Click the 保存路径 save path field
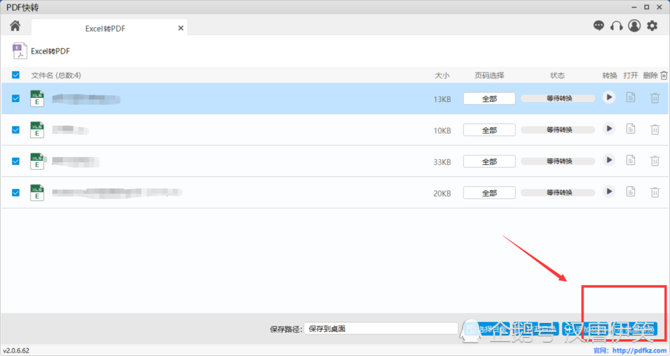Screen dimensions: 670x356 tap(381, 329)
